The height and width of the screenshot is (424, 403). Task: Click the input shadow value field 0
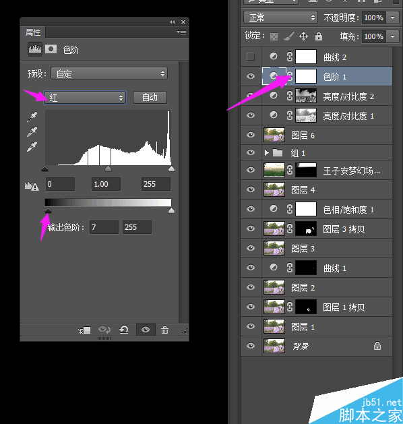[60, 184]
